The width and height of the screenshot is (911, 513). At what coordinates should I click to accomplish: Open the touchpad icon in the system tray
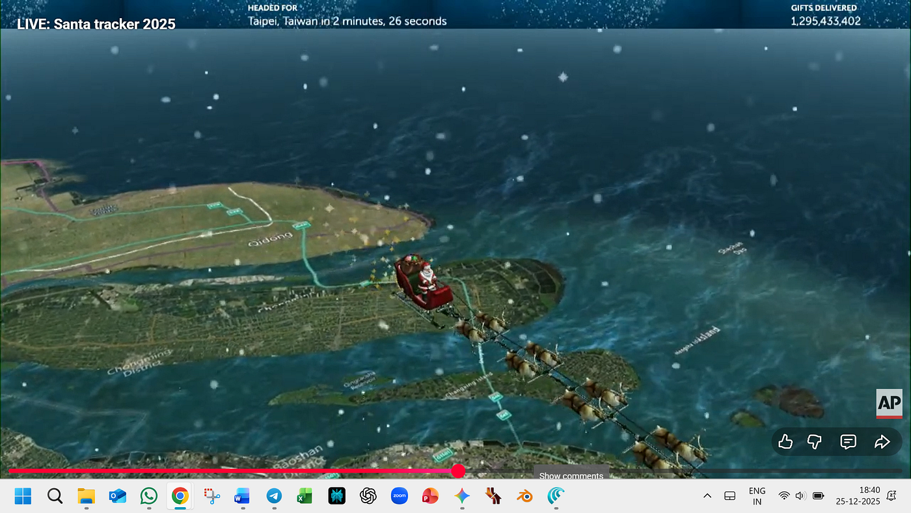pos(730,496)
